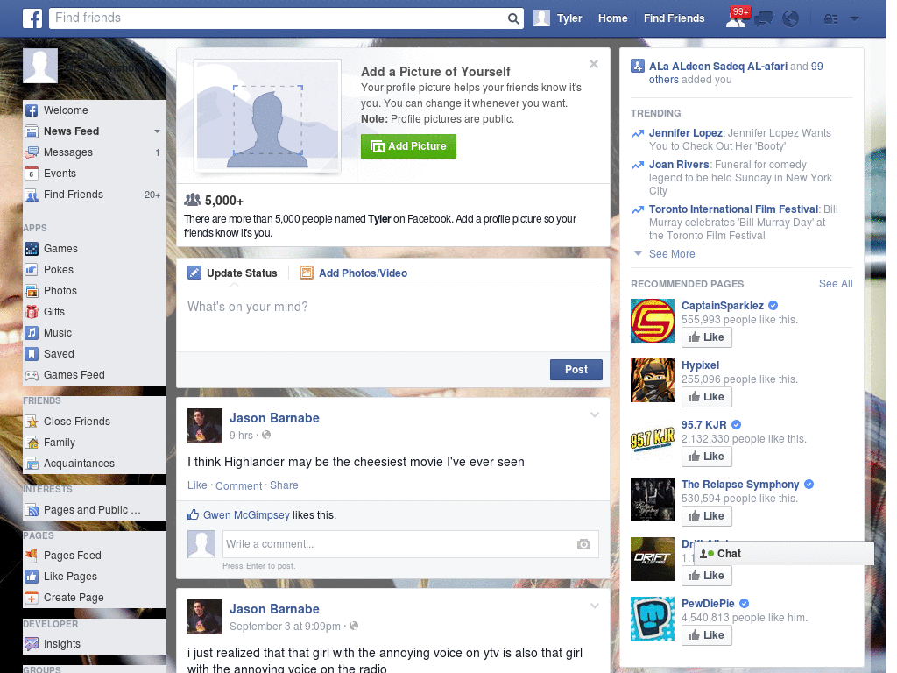This screenshot has height=673, width=897.
Task: Open Toronto International Film Festival trend
Action: click(x=733, y=209)
